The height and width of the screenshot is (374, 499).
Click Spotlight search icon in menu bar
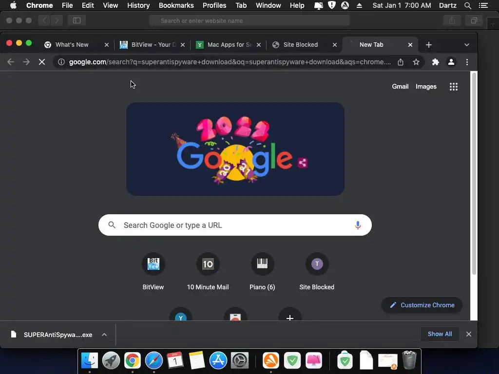(467, 5)
